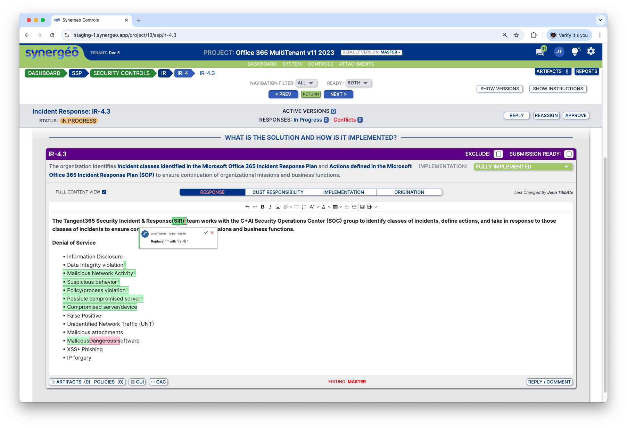Open the ATTACHMENTS menu in green bar
This screenshot has height=428, width=627.
[356, 64]
